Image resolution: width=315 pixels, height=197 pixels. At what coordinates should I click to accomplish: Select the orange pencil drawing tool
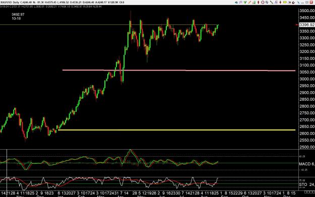coord(249,3)
